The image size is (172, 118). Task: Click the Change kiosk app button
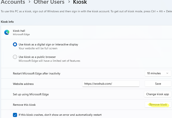[158, 94]
